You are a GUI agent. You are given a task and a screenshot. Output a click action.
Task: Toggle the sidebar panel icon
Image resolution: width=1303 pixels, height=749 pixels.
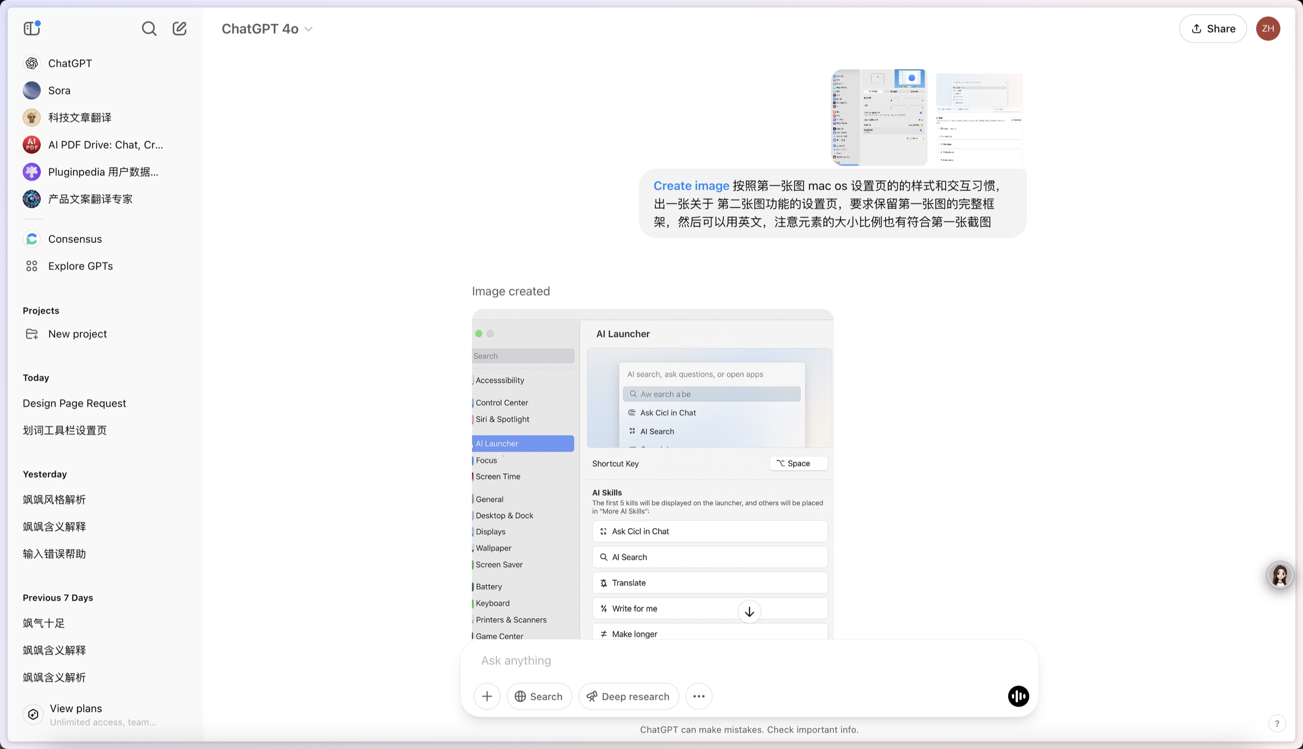pyautogui.click(x=32, y=28)
